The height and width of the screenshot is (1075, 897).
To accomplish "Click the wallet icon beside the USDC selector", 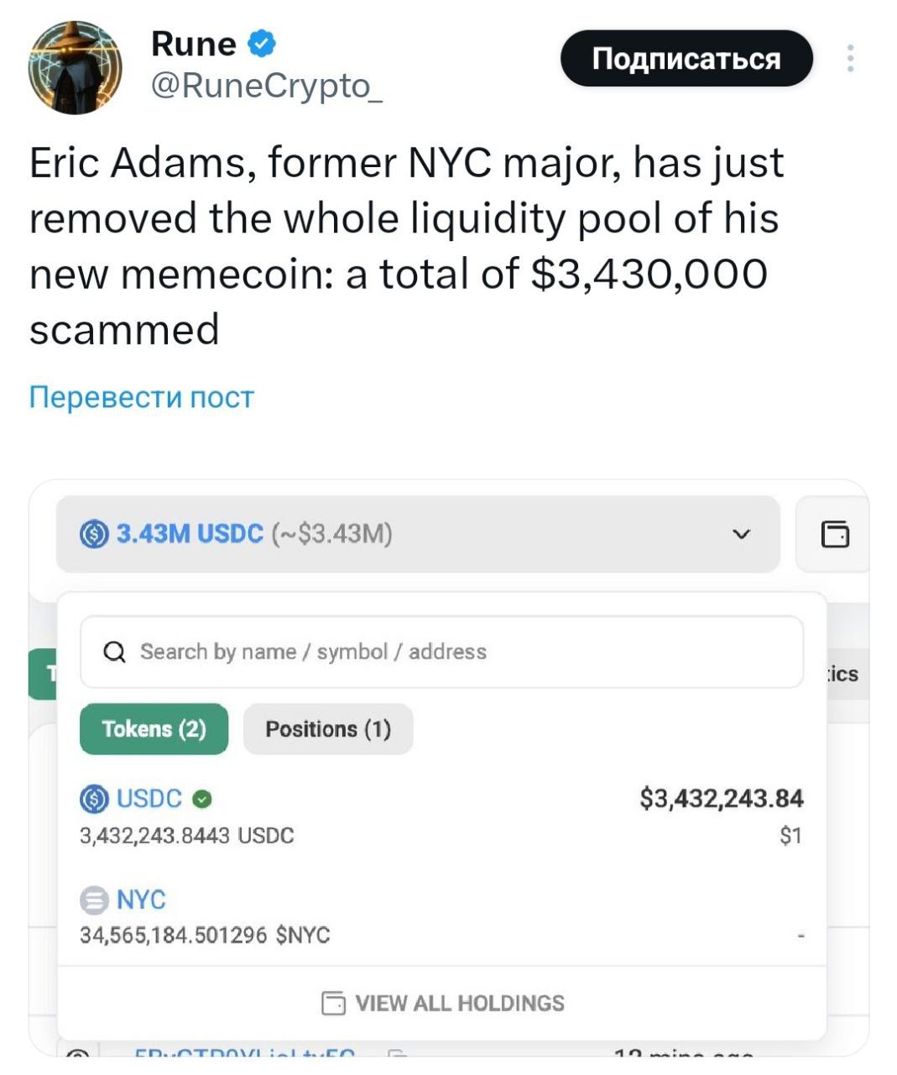I will pyautogui.click(x=834, y=534).
